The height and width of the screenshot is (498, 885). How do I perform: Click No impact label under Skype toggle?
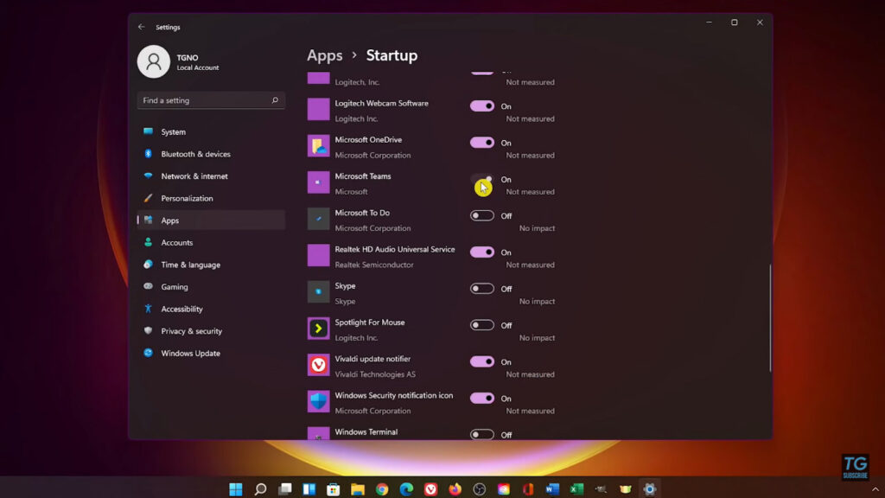click(x=537, y=302)
